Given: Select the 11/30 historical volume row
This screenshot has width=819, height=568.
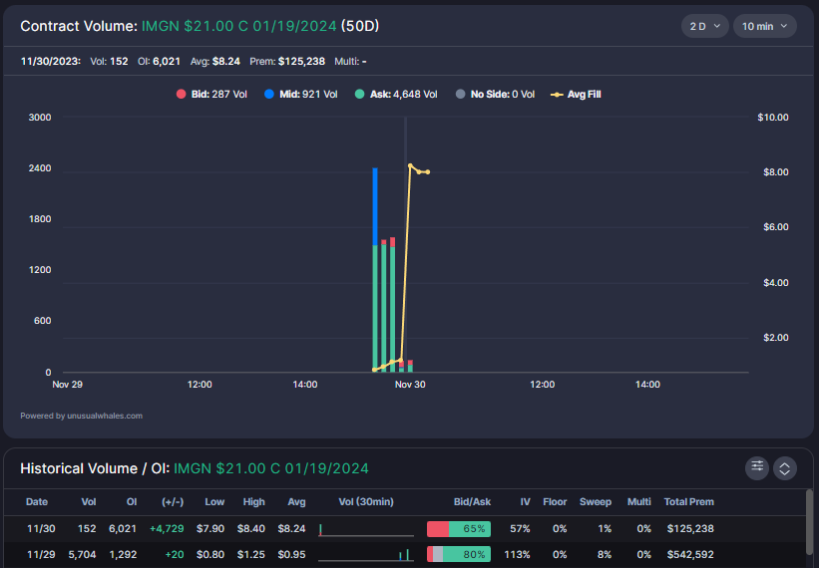Looking at the screenshot, I should pyautogui.click(x=404, y=529).
